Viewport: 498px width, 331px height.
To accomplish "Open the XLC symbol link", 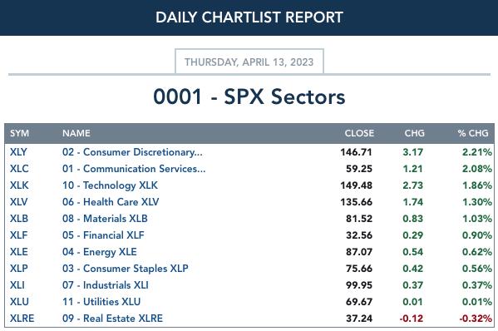I will click(19, 169).
